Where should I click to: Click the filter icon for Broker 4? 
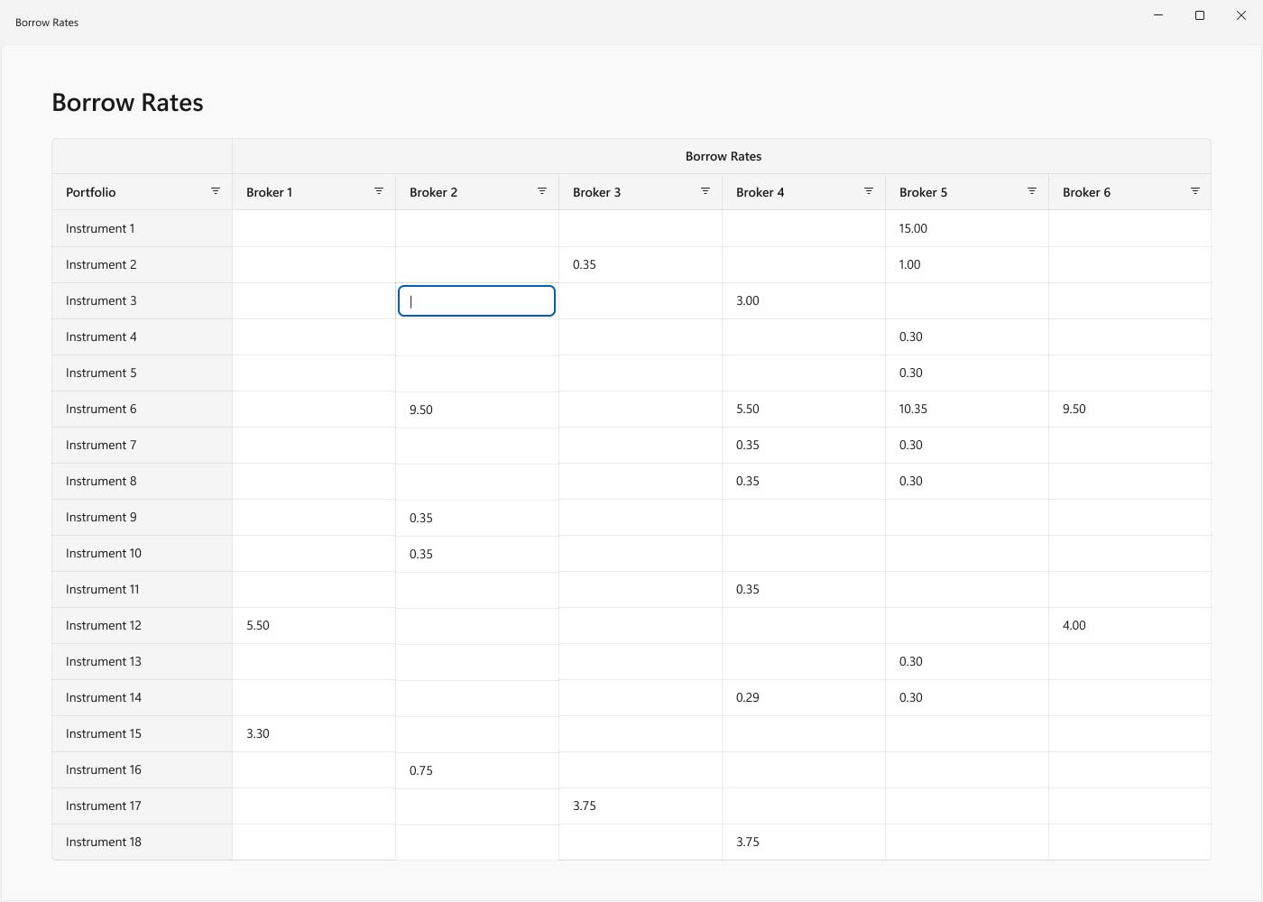[x=868, y=191]
